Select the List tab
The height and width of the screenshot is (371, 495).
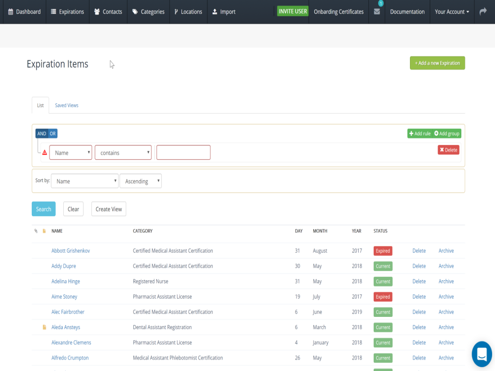point(40,105)
